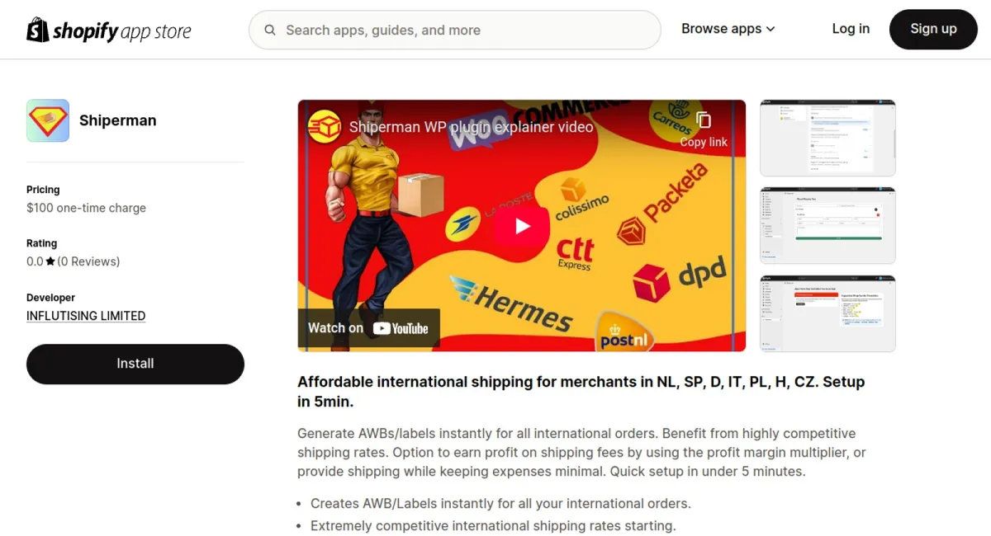
Task: Open the second app screenshot thumbnail
Action: [x=827, y=225]
